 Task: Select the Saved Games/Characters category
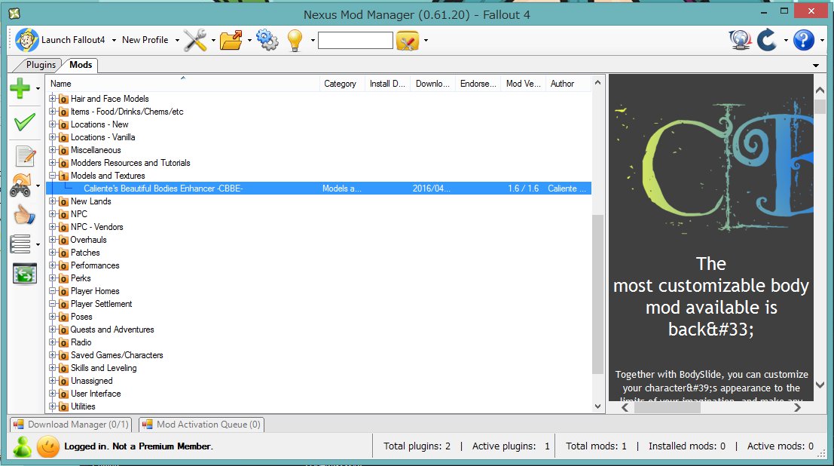coord(117,355)
